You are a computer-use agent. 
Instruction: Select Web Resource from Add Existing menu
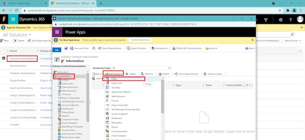(118, 97)
